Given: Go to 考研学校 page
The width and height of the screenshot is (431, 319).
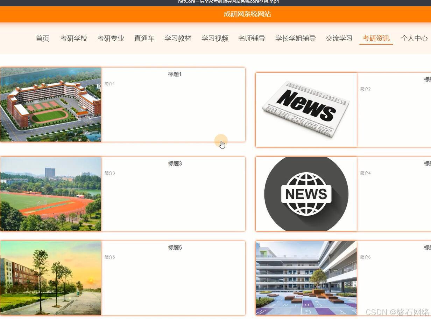Looking at the screenshot, I should tap(74, 39).
